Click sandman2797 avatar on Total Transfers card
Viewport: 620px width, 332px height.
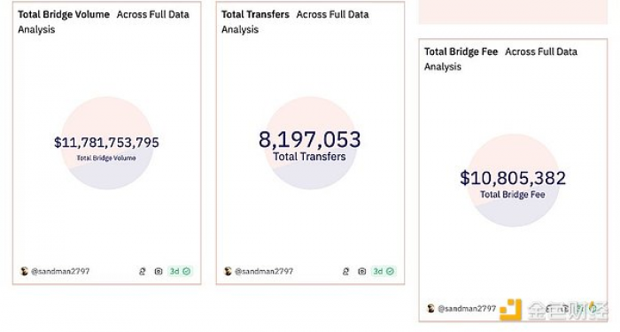tap(228, 271)
